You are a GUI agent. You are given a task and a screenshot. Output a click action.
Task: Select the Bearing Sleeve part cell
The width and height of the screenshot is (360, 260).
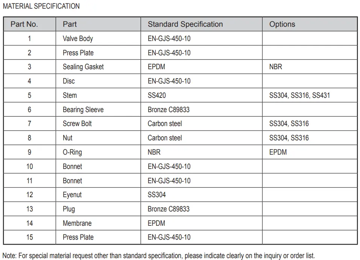coord(83,110)
